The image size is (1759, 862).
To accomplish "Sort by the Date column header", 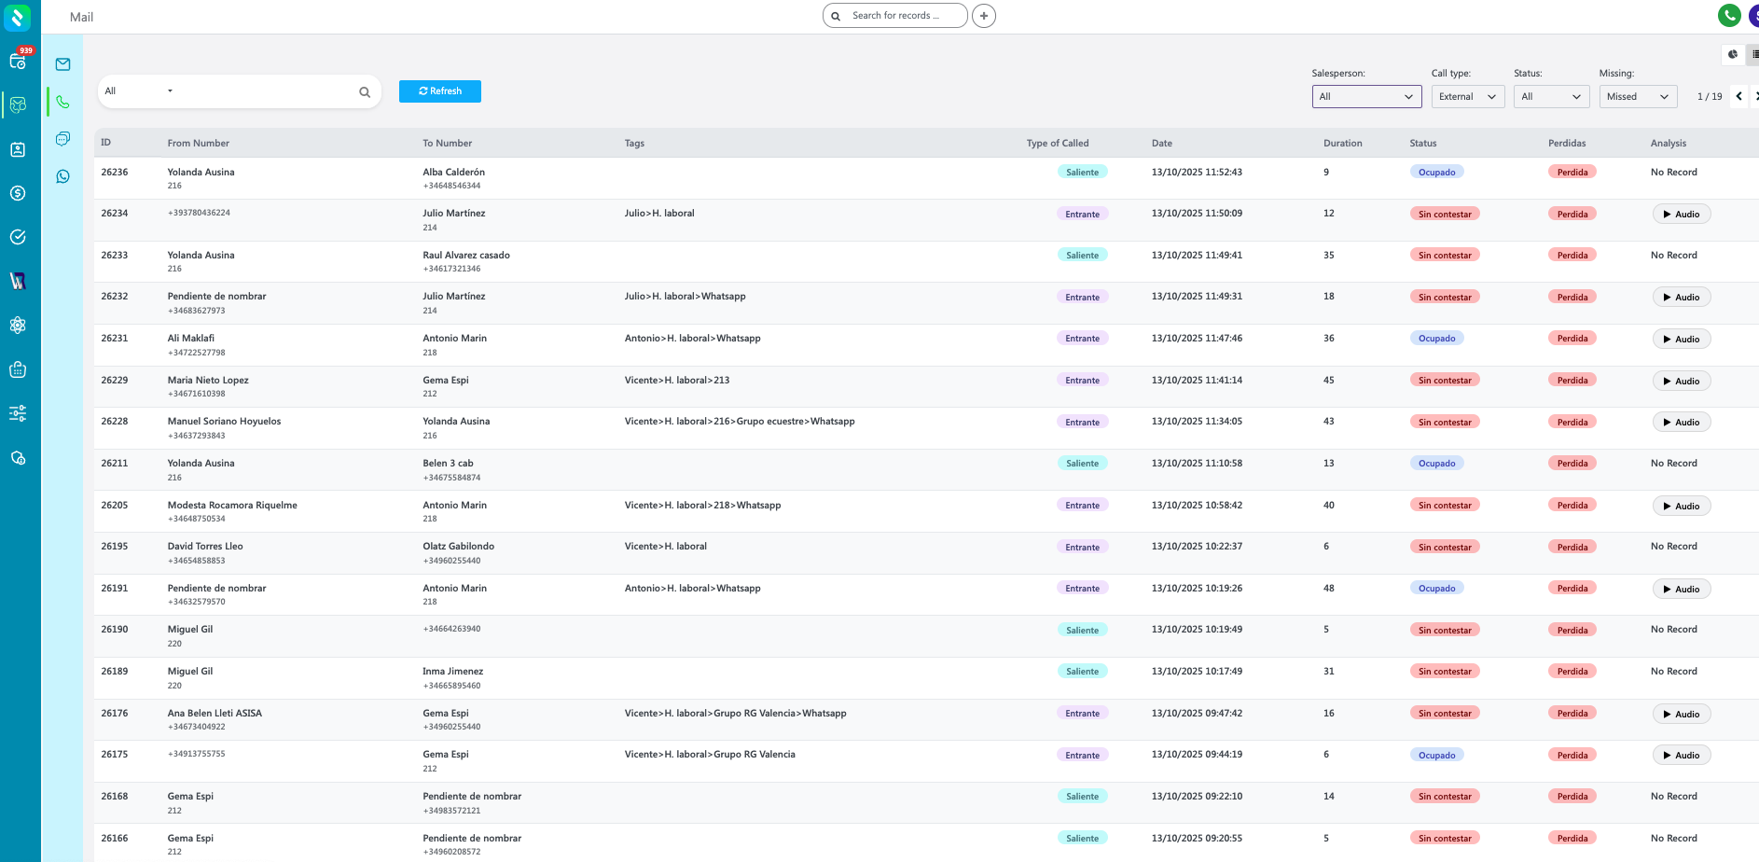I will (x=1161, y=144).
